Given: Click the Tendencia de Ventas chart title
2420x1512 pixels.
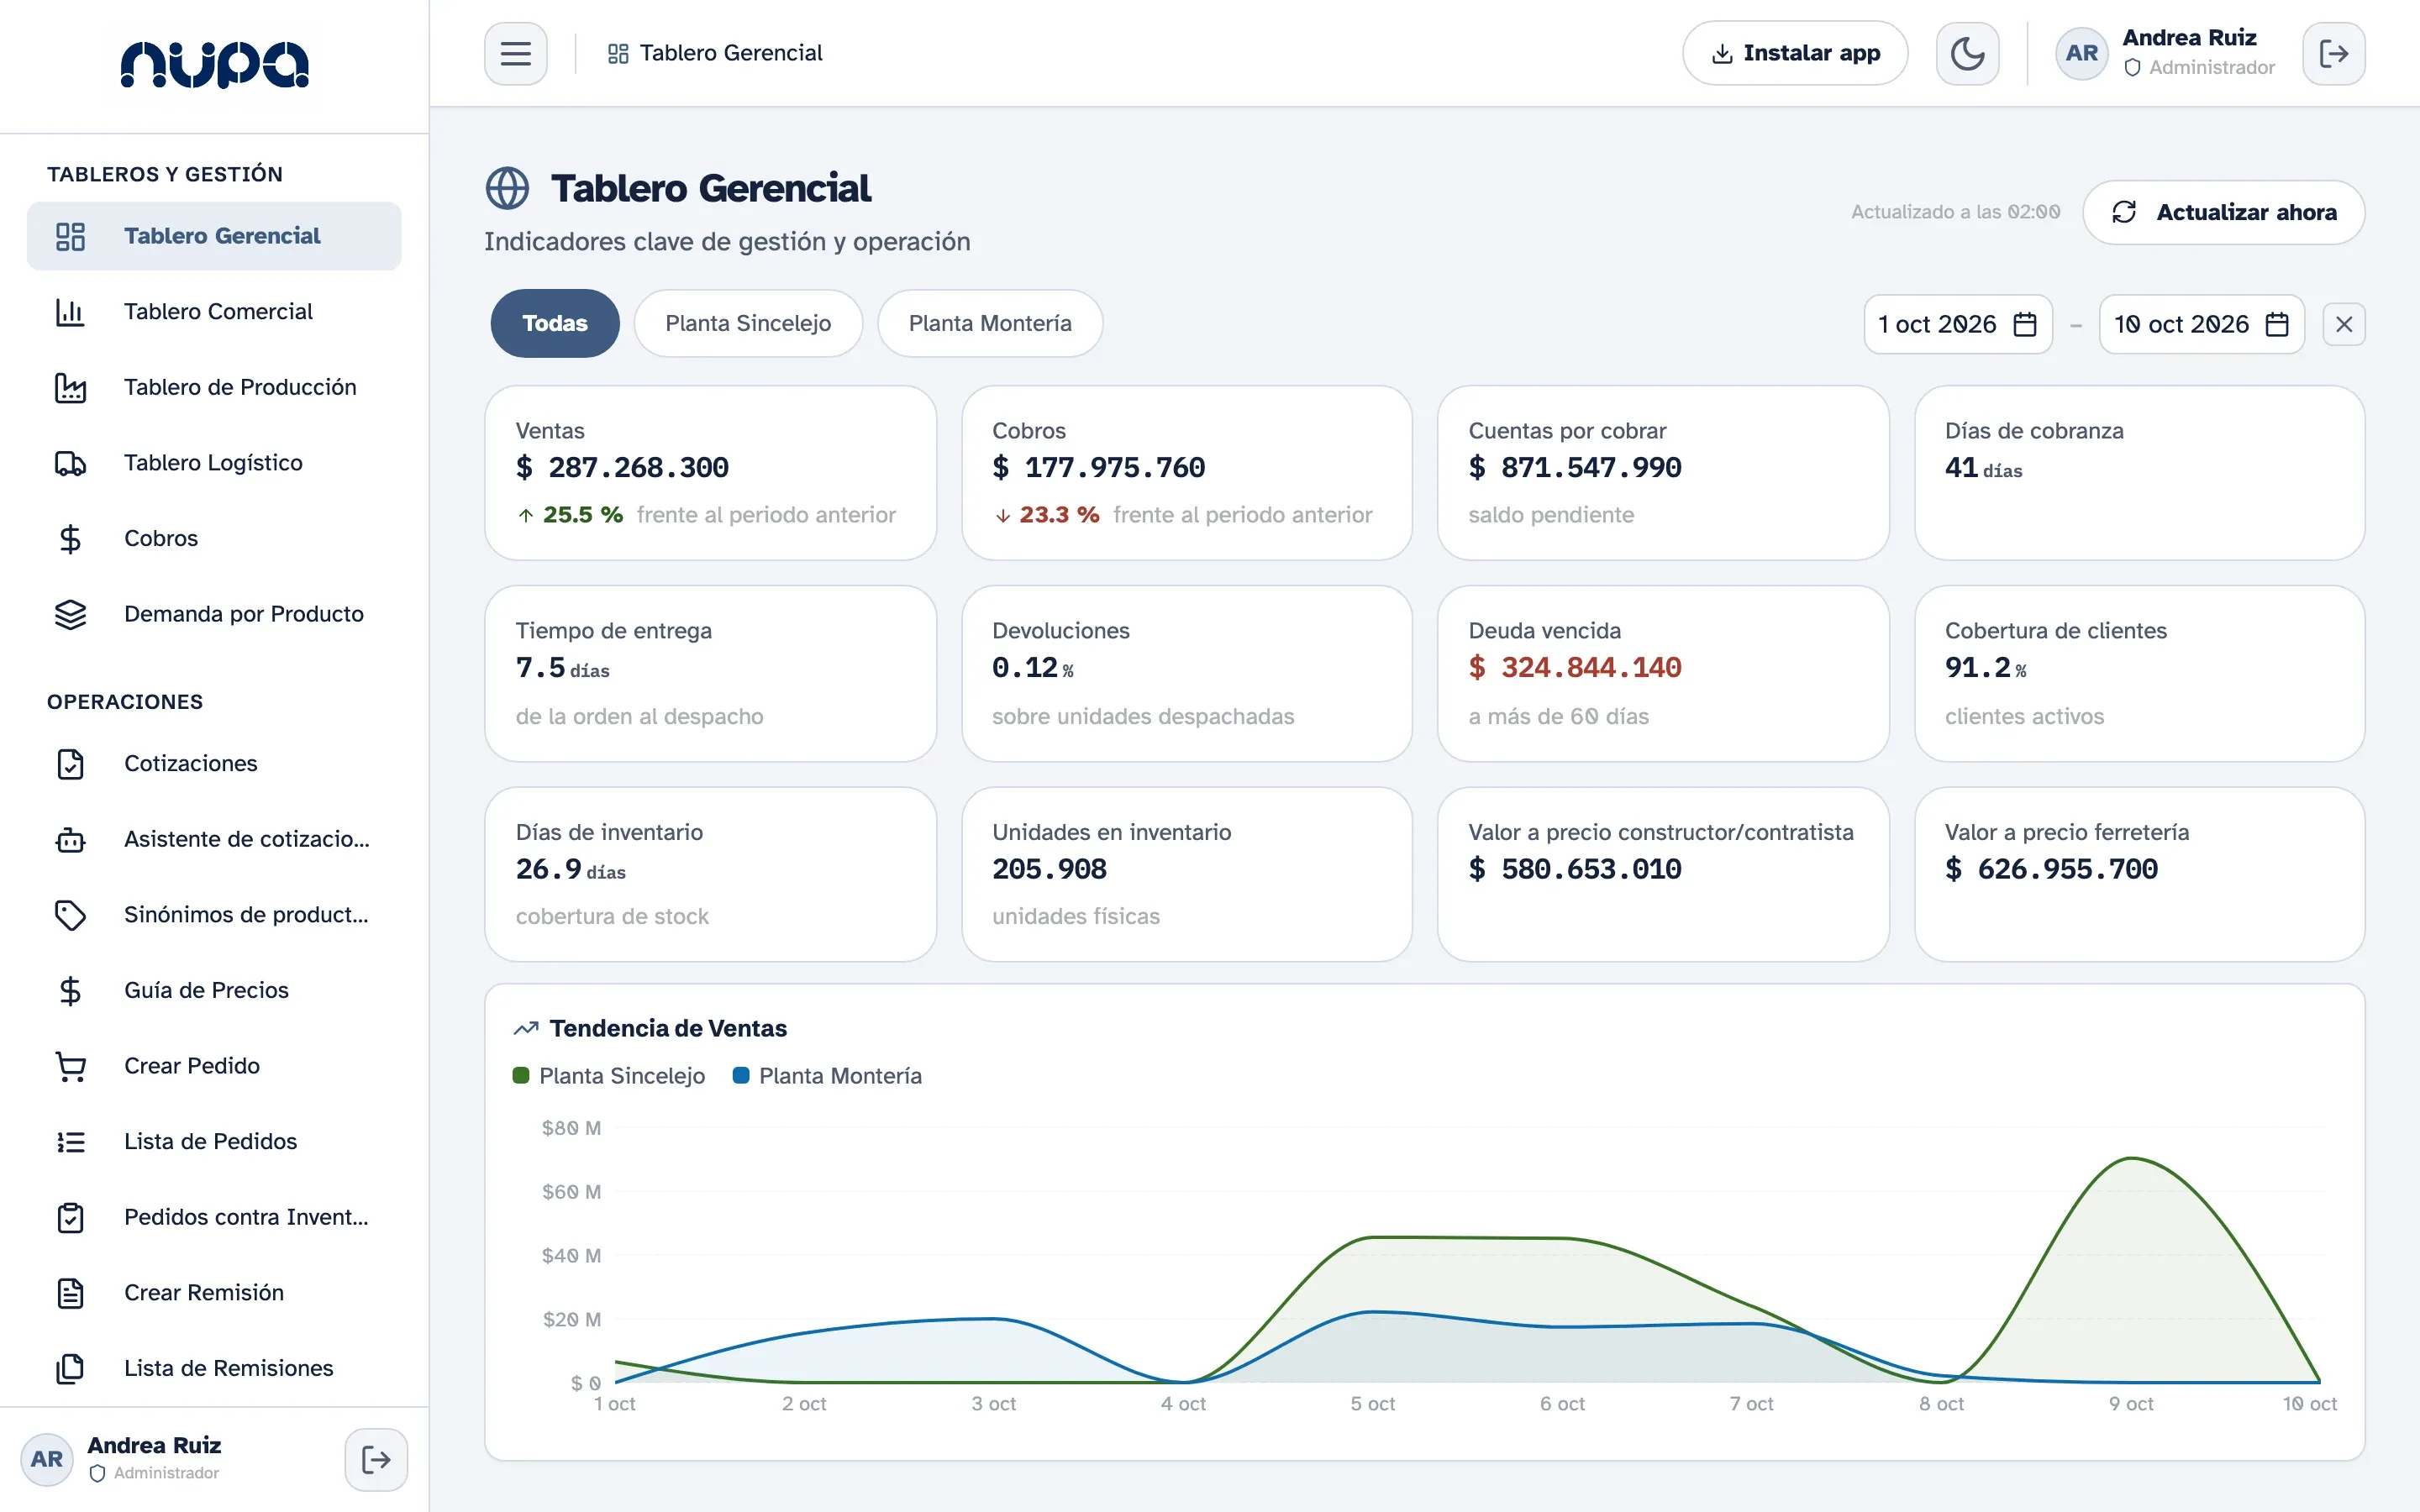Looking at the screenshot, I should 668,1028.
